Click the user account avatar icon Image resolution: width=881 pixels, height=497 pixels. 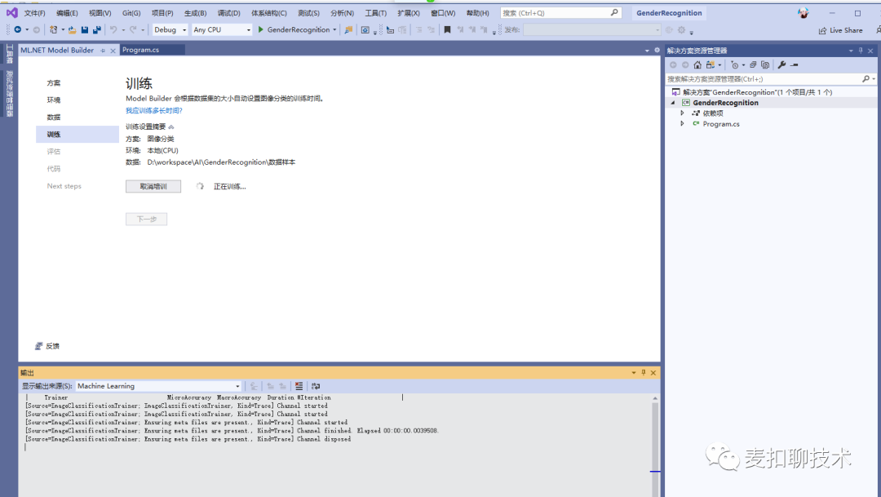coord(803,13)
